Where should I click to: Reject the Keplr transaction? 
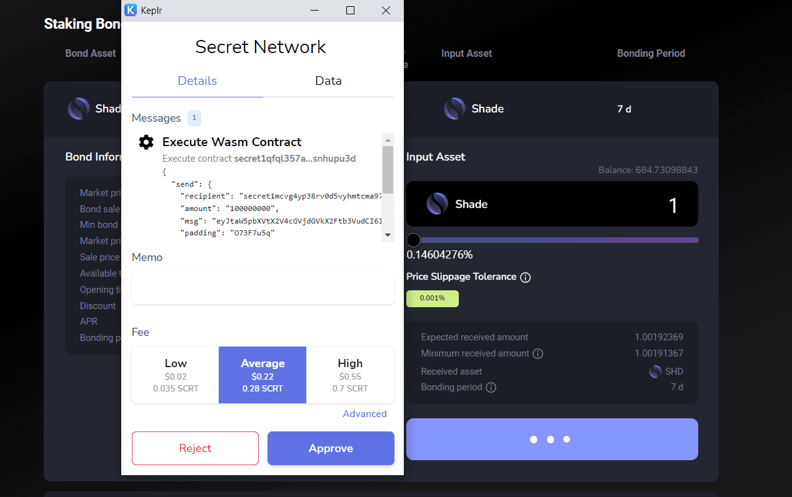195,448
